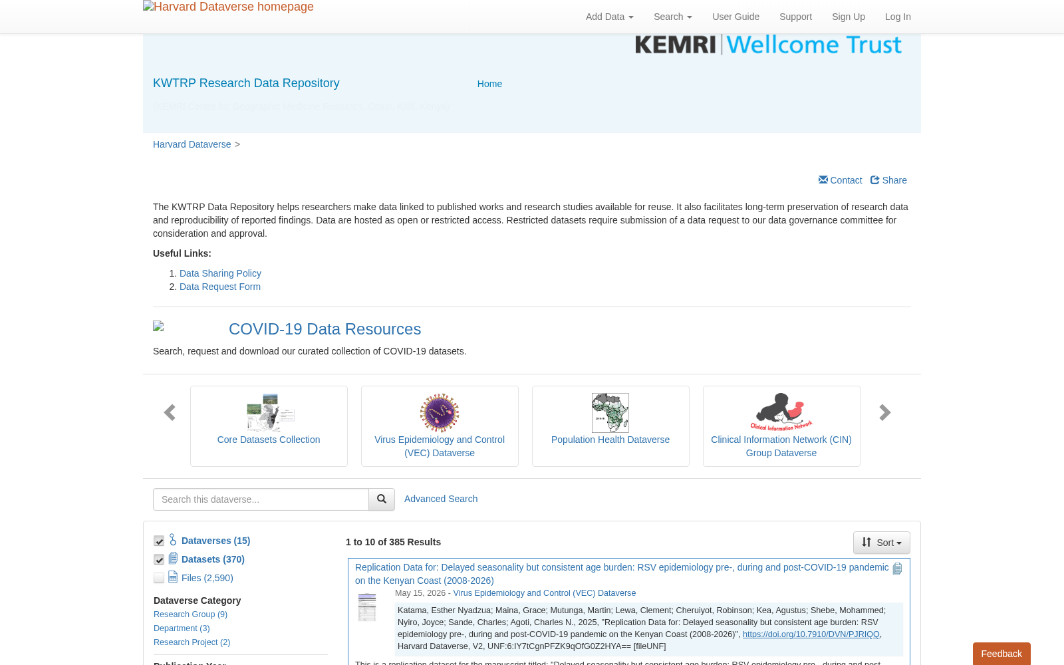Click the RSV replication dataset preview thumbnail
The height and width of the screenshot is (665, 1064).
pyautogui.click(x=367, y=607)
